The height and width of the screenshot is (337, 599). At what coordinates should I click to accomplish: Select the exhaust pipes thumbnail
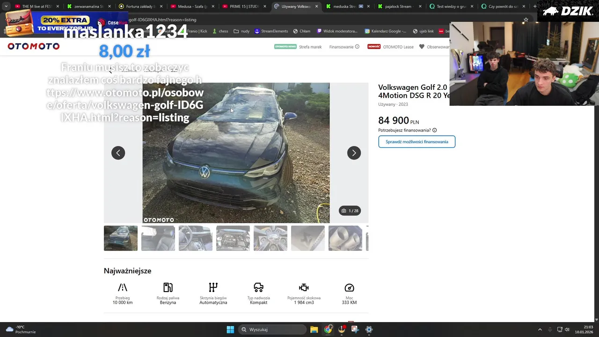pyautogui.click(x=345, y=238)
